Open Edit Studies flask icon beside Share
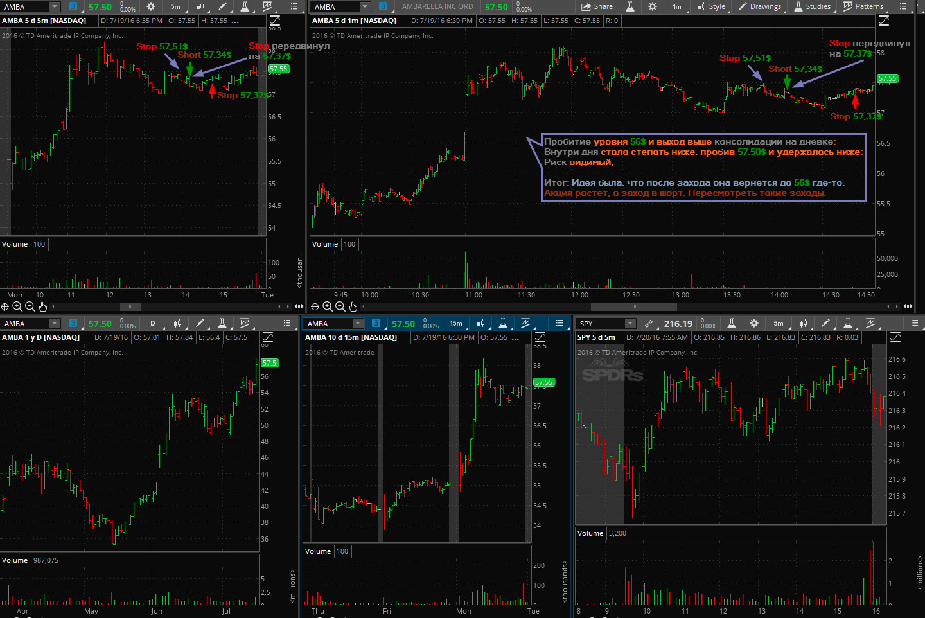Screen dimensions: 925x618 [x=630, y=6]
